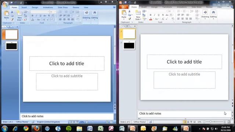
Task: Click zoom out minus button, right window
Action: point(204,122)
